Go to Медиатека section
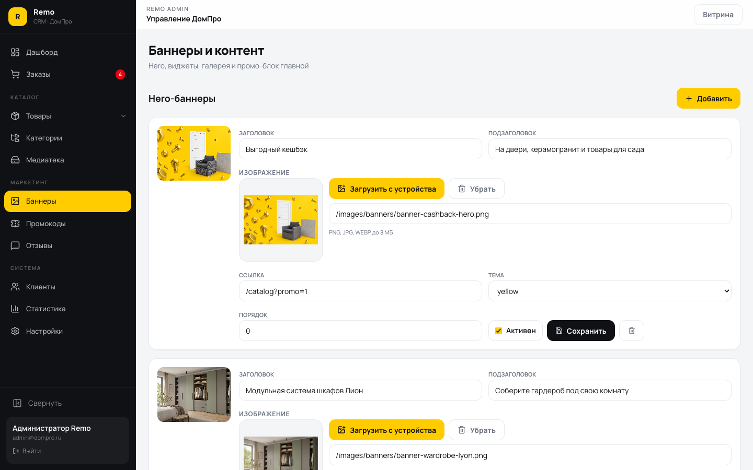The height and width of the screenshot is (470, 753). point(67,160)
